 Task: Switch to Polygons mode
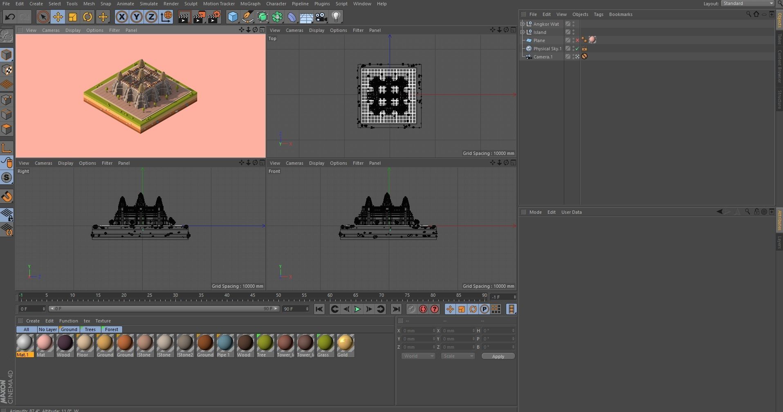(7, 130)
